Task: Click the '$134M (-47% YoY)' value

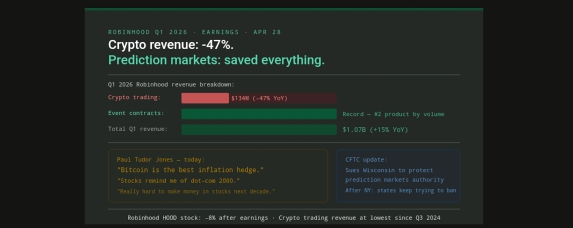Action: click(259, 98)
